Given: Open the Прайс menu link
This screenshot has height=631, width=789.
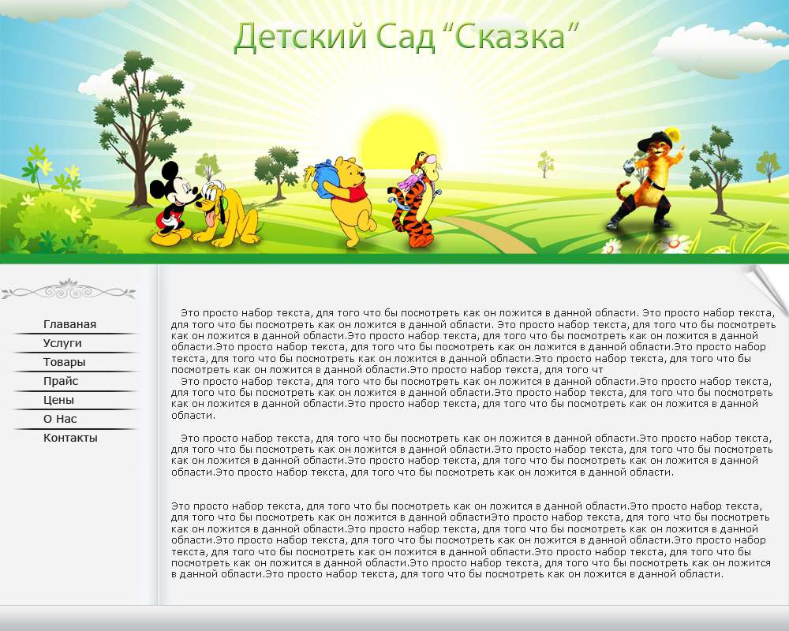Looking at the screenshot, I should point(61,381).
